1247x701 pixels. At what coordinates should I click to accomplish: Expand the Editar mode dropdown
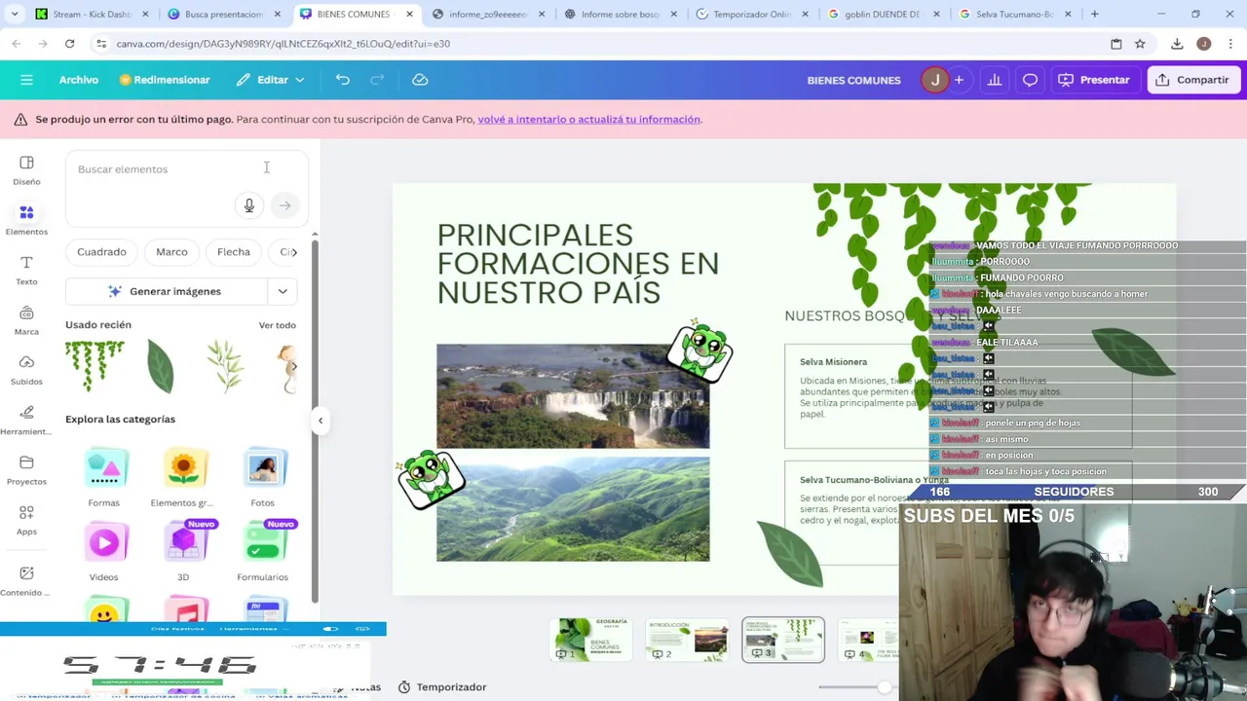pyautogui.click(x=270, y=80)
